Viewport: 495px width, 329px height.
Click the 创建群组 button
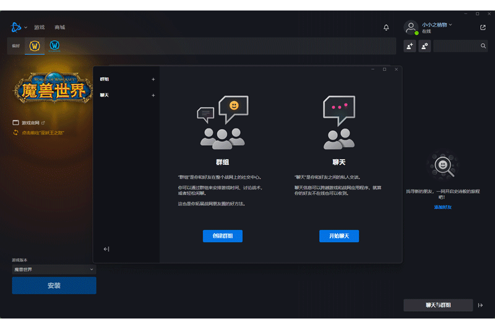click(x=223, y=236)
